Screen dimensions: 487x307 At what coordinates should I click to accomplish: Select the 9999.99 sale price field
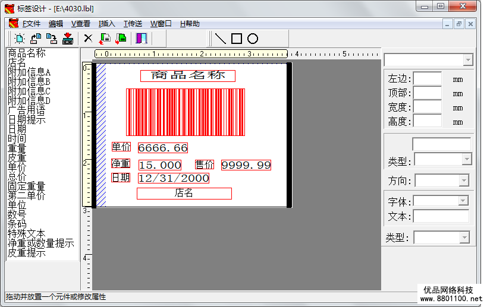tap(246, 165)
